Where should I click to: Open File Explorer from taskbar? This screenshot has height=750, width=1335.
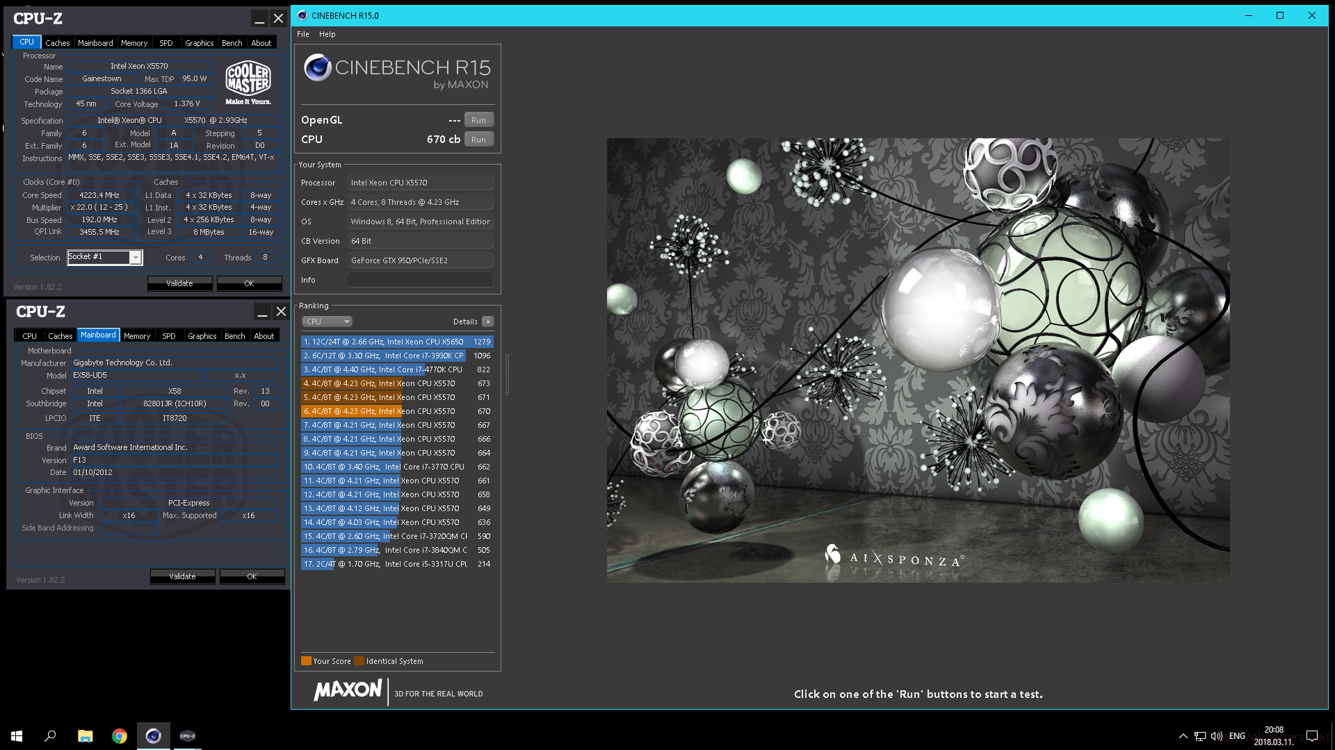85,736
